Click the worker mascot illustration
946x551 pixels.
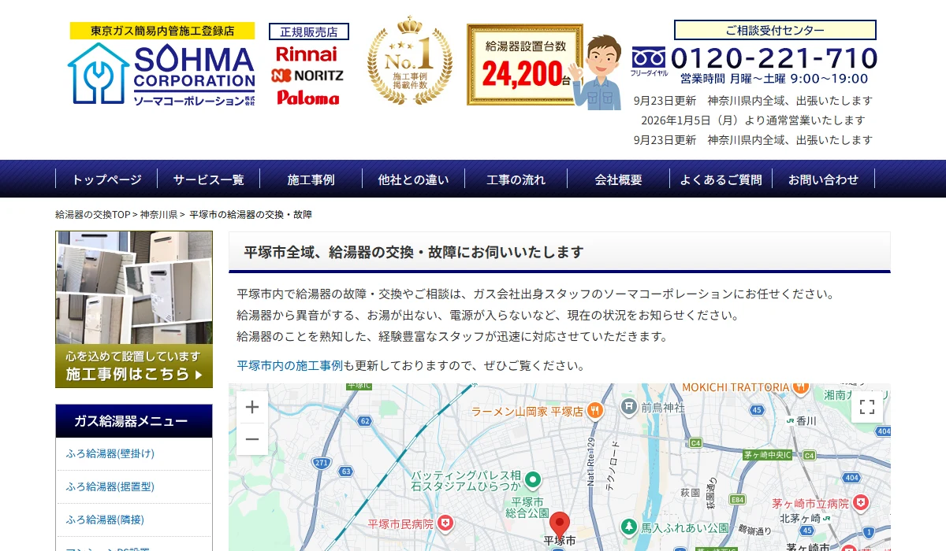[597, 72]
